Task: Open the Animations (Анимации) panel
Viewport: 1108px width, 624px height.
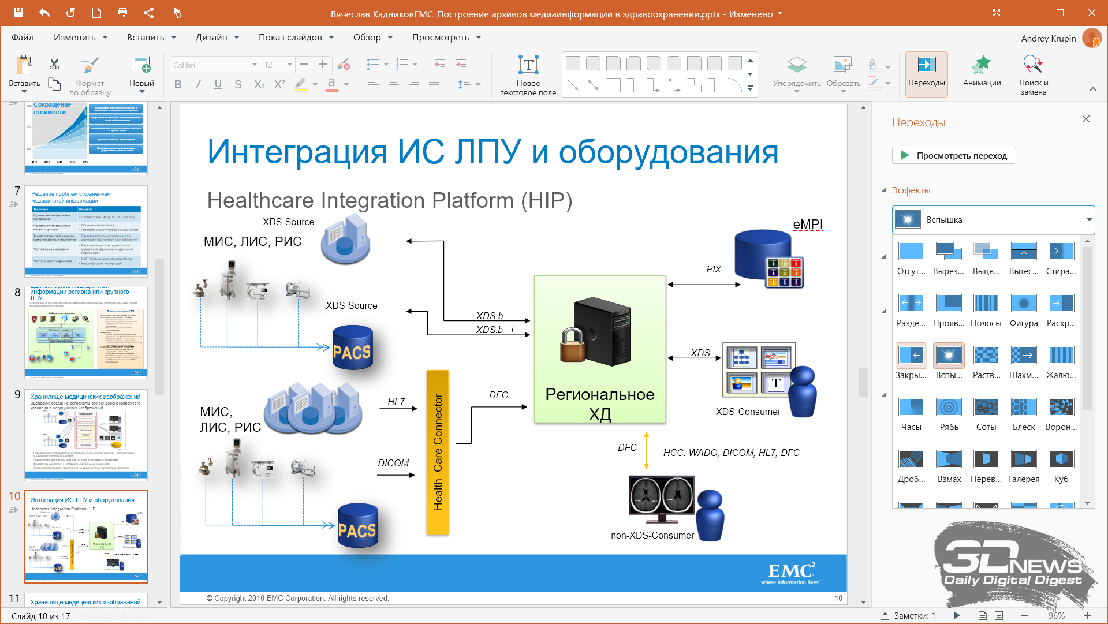Action: coord(982,72)
